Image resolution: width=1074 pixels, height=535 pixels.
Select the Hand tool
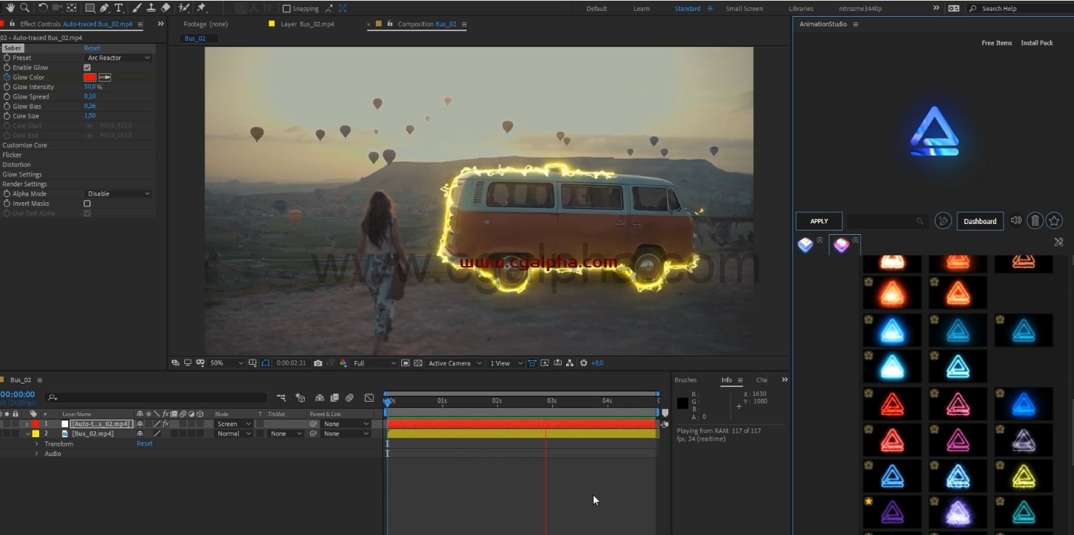point(10,8)
